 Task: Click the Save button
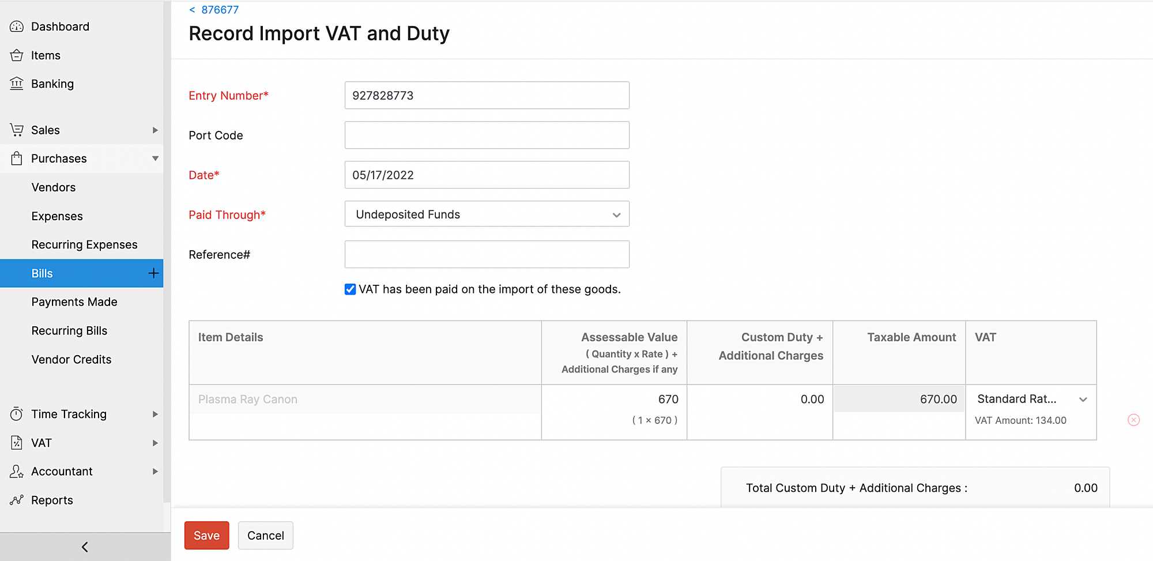[206, 535]
